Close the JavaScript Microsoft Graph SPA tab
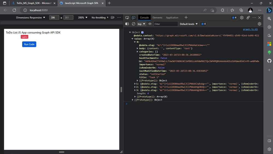This screenshot has width=273, height=154. point(102,3)
